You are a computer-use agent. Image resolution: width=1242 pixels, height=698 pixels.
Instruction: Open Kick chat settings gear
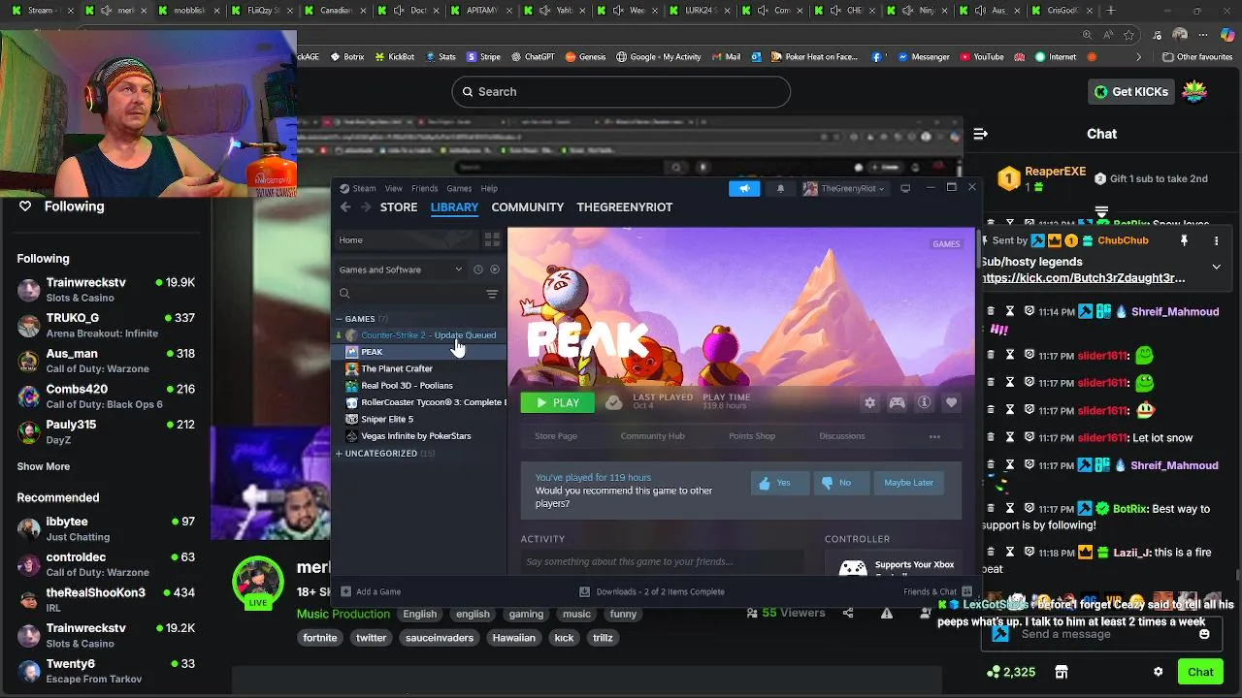1158,672
